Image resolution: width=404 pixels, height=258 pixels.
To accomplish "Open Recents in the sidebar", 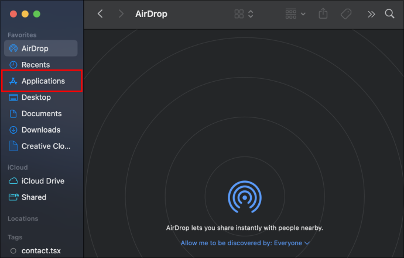I will [x=41, y=65].
